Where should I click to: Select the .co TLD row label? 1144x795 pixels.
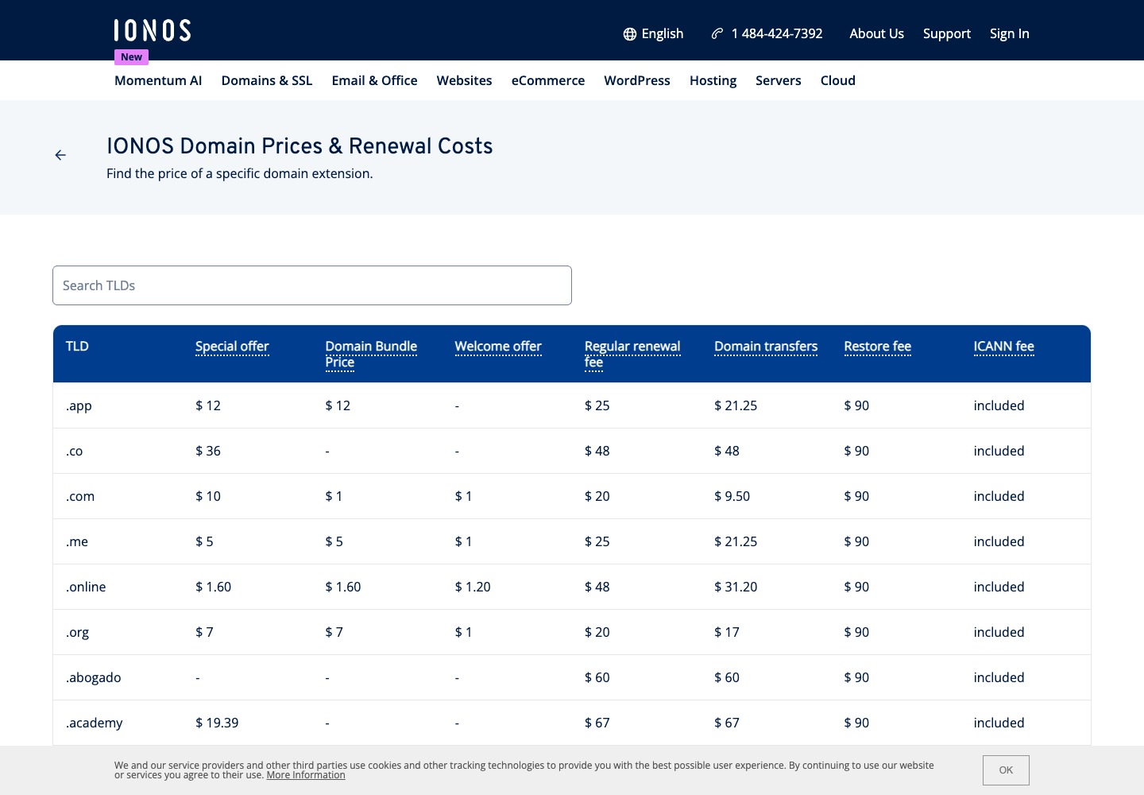coord(75,451)
